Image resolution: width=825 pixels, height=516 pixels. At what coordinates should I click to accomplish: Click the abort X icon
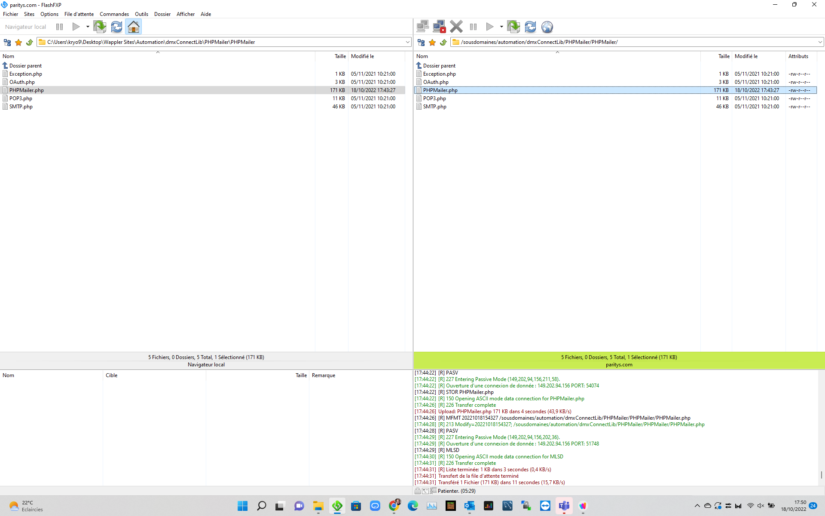coord(456,27)
